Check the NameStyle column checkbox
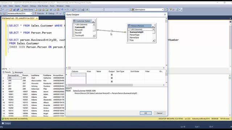Viewport: 232px width, 130px height. [x=129, y=38]
